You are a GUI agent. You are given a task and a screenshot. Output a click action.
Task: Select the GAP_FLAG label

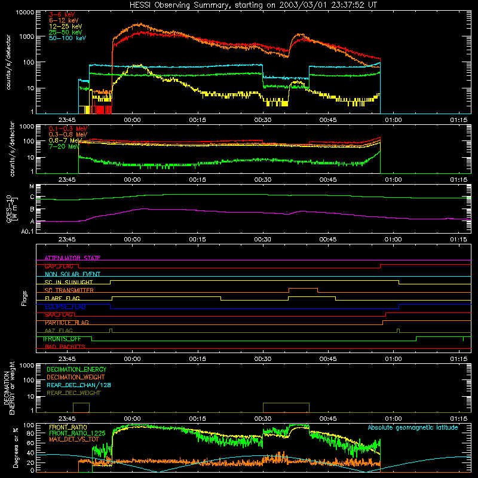point(59,266)
